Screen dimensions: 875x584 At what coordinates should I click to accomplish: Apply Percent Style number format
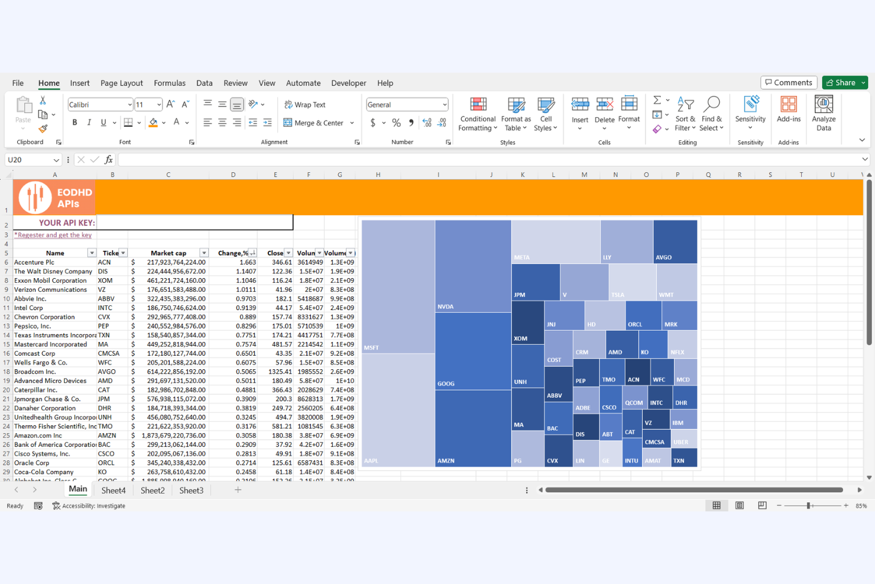point(396,122)
